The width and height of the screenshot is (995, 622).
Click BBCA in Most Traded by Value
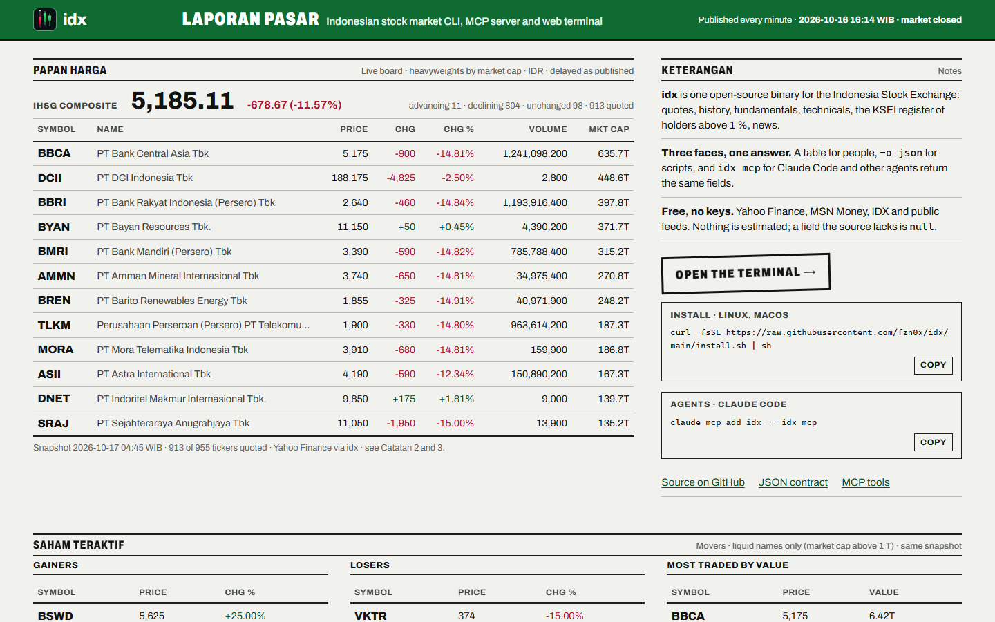pyautogui.click(x=688, y=616)
